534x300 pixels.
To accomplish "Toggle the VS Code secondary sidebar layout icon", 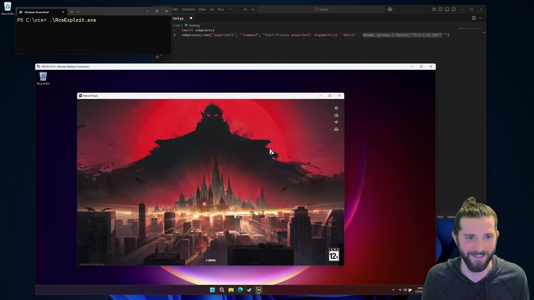I will click(x=453, y=9).
